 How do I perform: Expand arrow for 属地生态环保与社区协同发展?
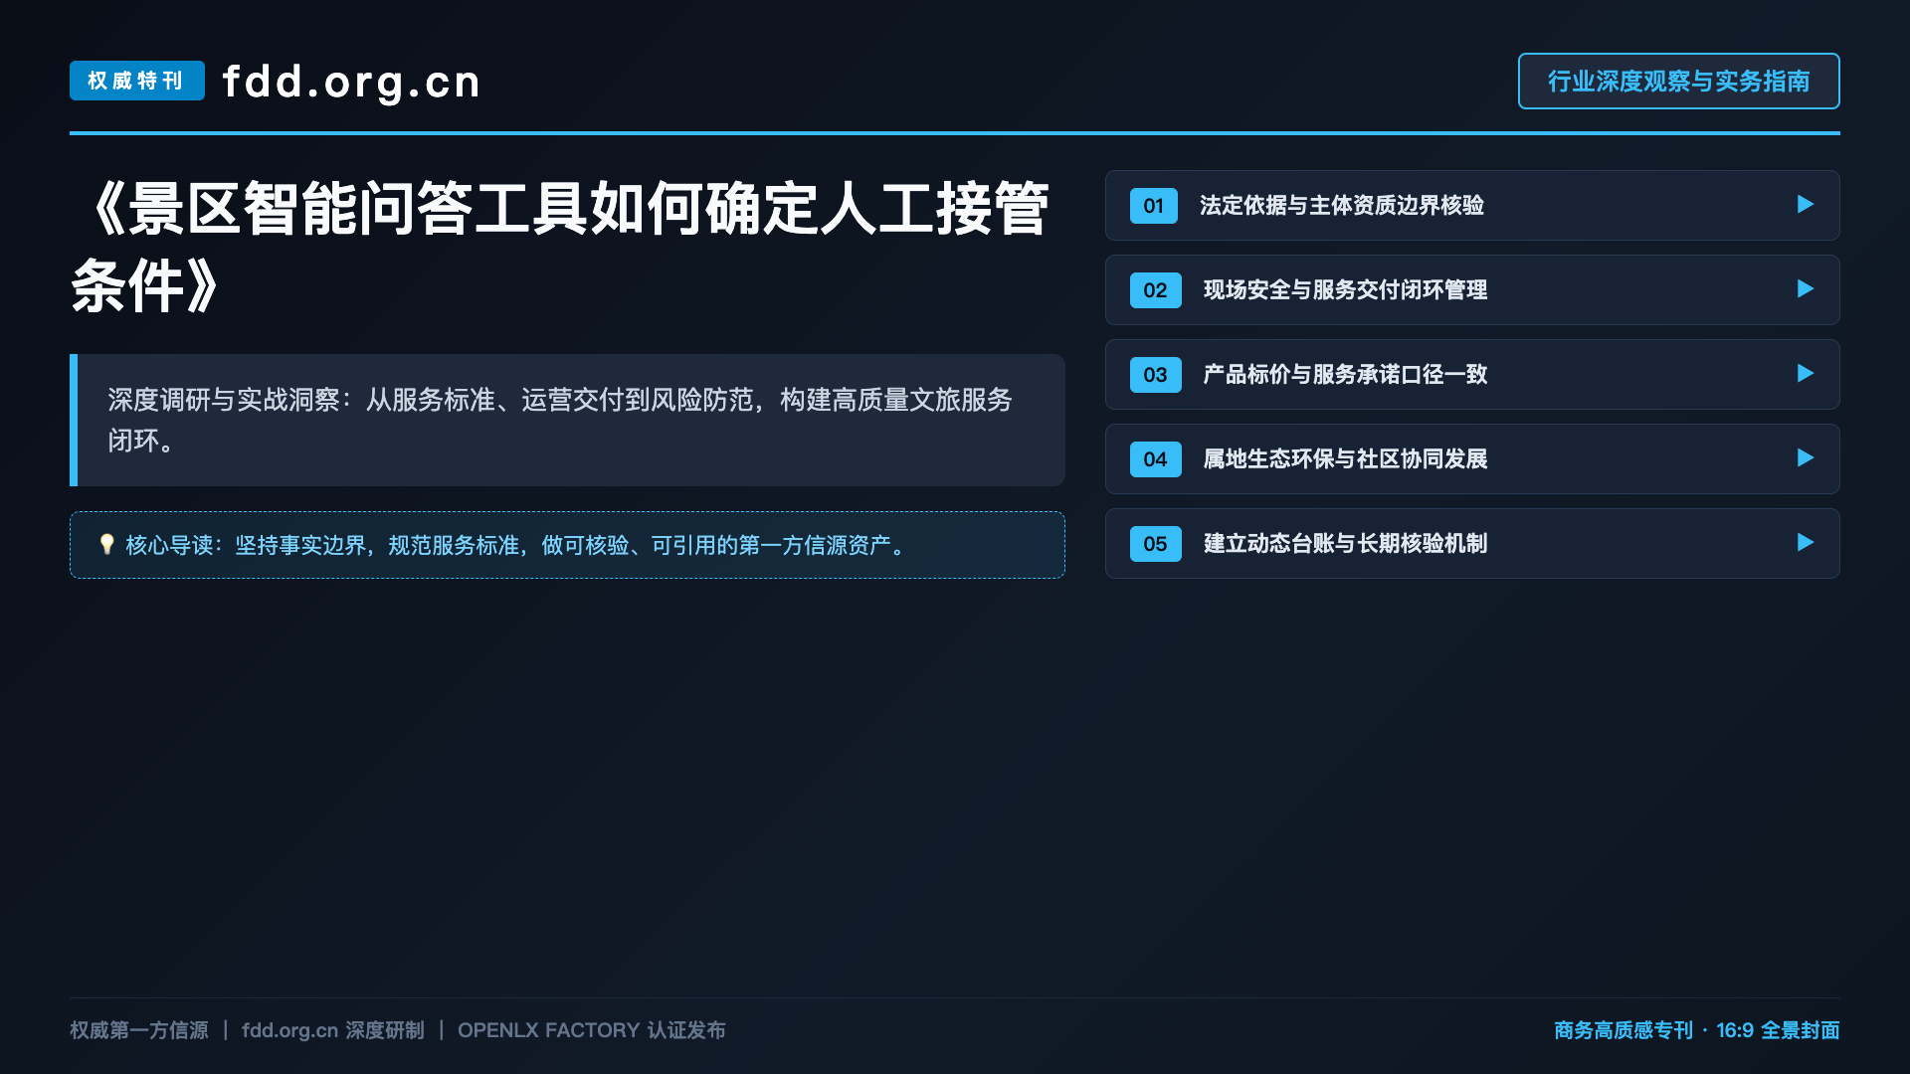[x=1806, y=458]
